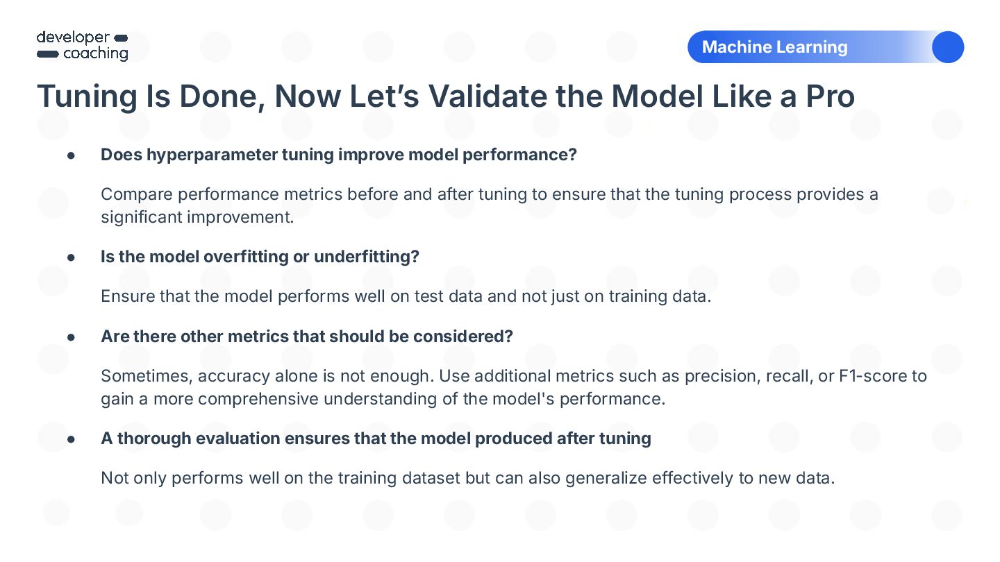
Task: Click the sentence 'Not only performs well on the training dataset'
Action: click(x=467, y=478)
